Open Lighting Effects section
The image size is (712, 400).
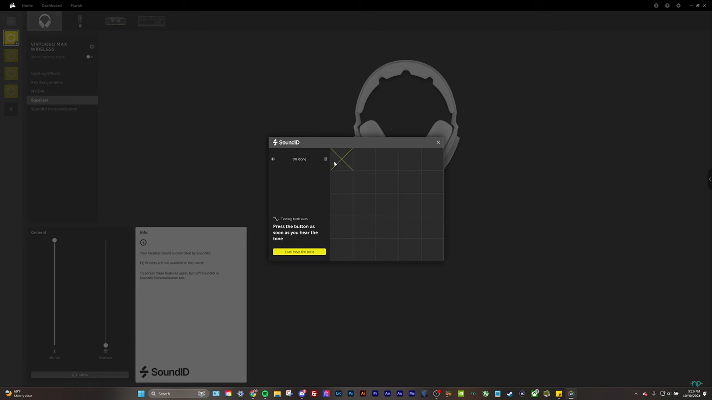click(x=45, y=73)
